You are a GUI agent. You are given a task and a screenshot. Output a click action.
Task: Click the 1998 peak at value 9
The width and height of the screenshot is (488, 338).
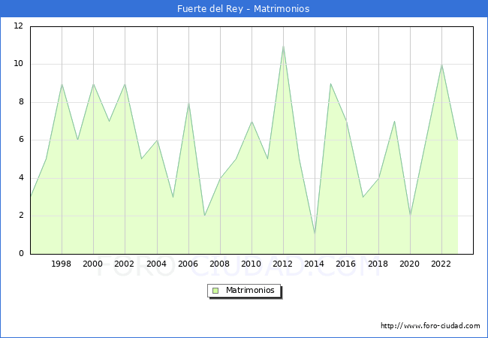pos(62,83)
